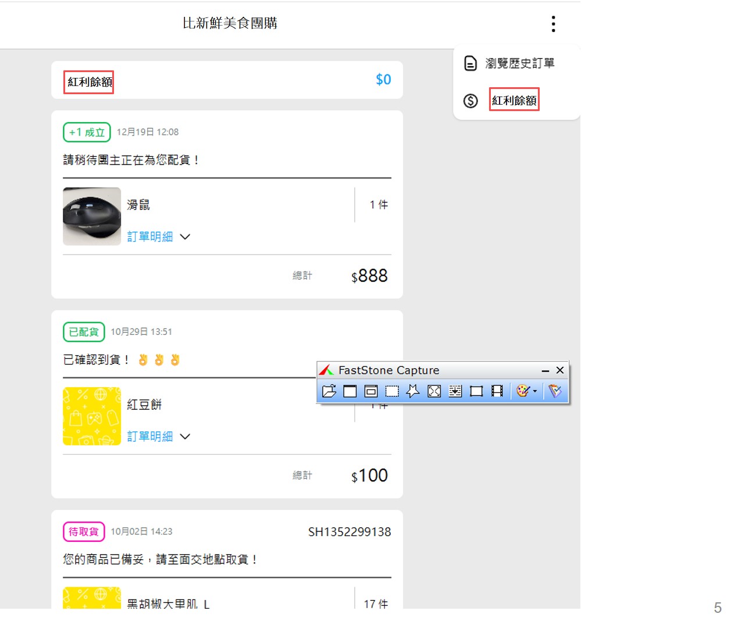Click 紅豆餅 yellow product thumbnail
Image resolution: width=731 pixels, height=625 pixels.
[x=92, y=416]
